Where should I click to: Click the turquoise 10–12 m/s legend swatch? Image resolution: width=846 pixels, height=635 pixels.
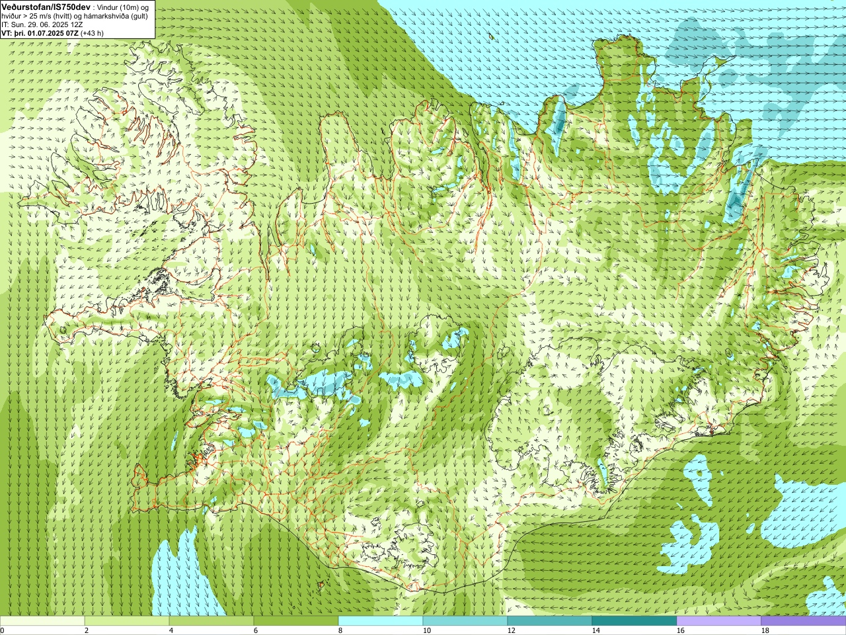coord(465,621)
